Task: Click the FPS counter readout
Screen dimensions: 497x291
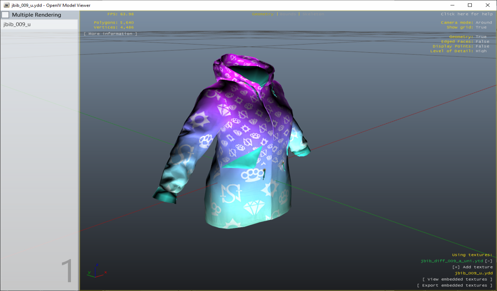Action: pyautogui.click(x=120, y=14)
